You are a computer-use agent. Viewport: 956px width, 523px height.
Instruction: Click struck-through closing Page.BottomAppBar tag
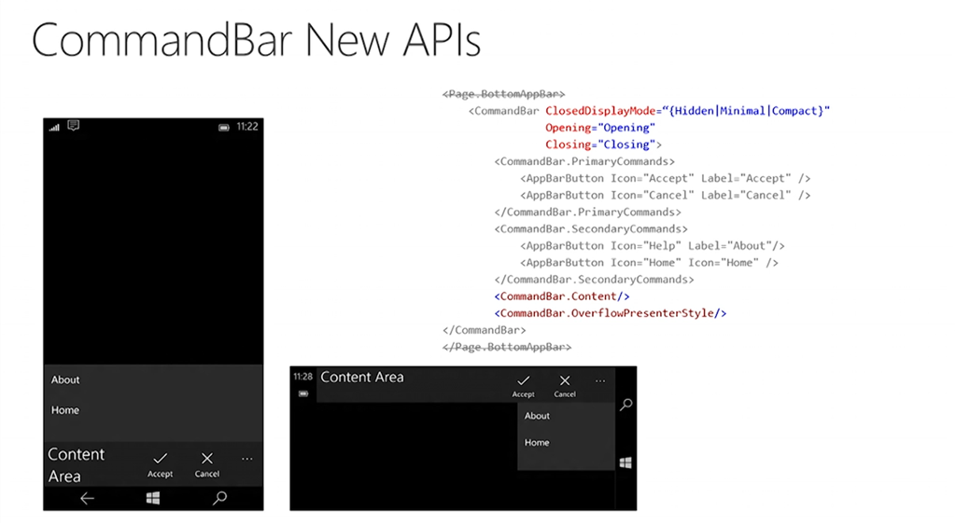[x=507, y=347]
